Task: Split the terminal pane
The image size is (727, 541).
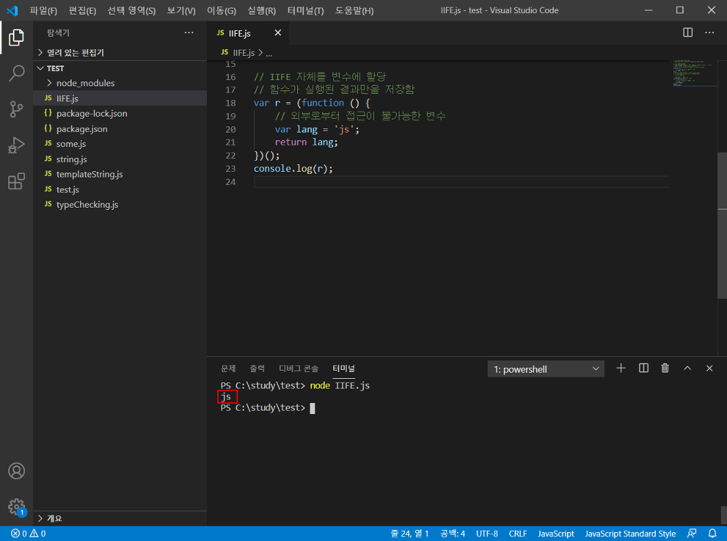Action: point(644,368)
